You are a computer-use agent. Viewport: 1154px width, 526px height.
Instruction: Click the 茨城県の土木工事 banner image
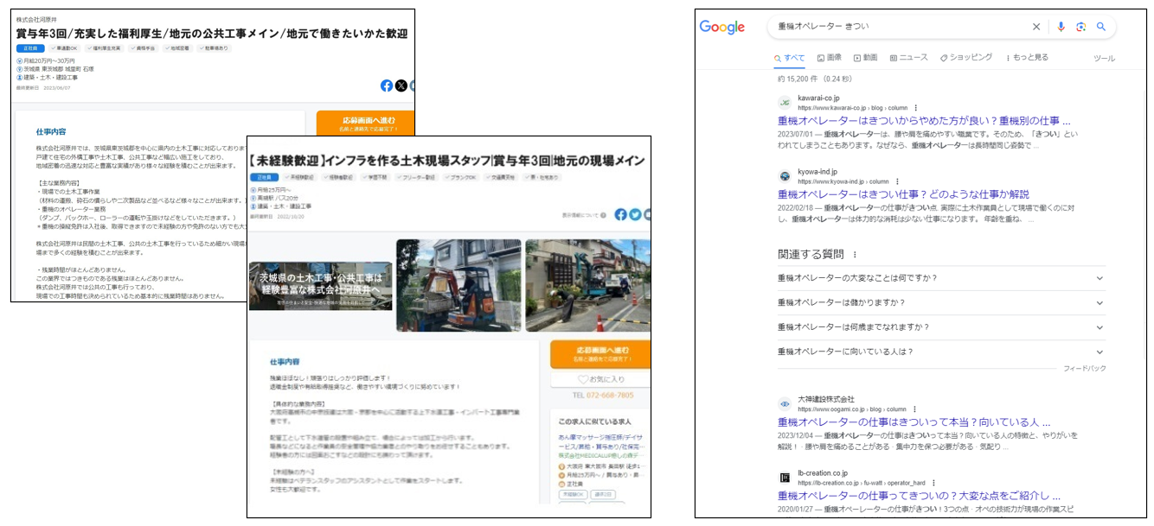pyautogui.click(x=320, y=287)
